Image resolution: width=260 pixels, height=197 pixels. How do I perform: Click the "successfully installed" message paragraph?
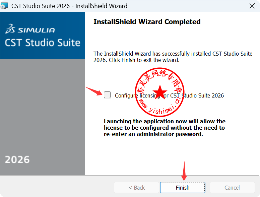click(x=173, y=57)
